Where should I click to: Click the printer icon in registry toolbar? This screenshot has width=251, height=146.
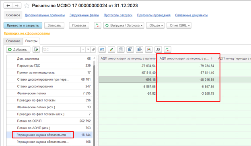point(140,50)
